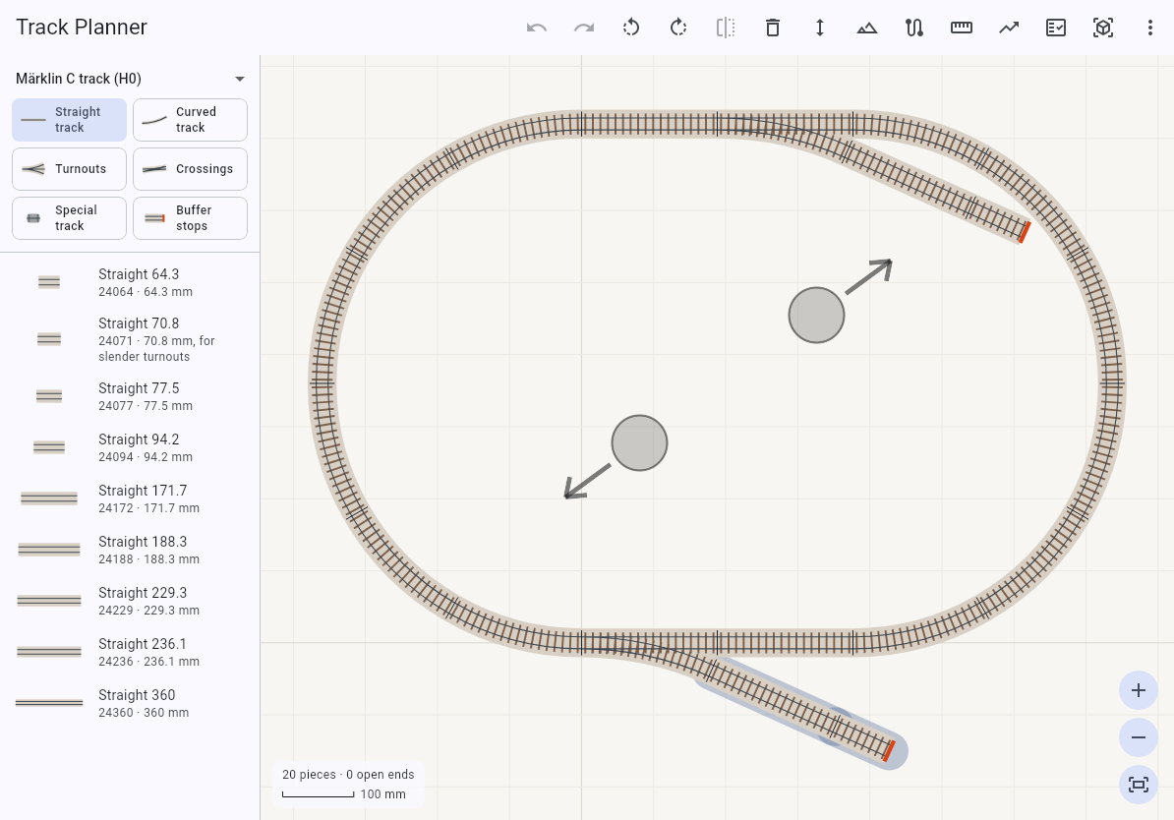The height and width of the screenshot is (820, 1174).
Task: Pick Straight 236.1 track piece
Action: click(x=130, y=652)
